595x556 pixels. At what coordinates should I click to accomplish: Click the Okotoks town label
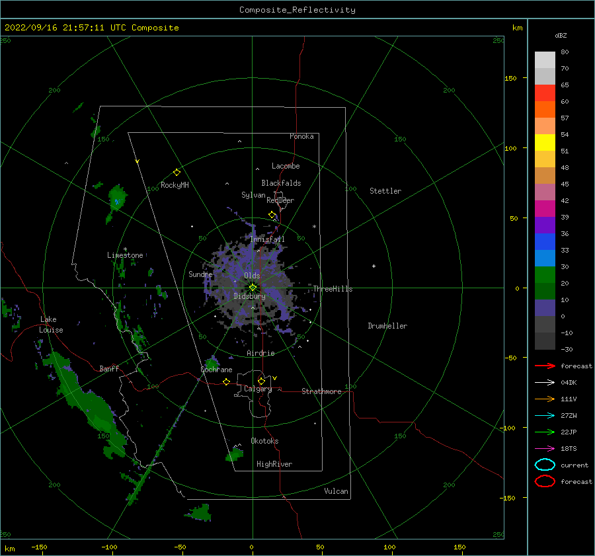tap(264, 441)
